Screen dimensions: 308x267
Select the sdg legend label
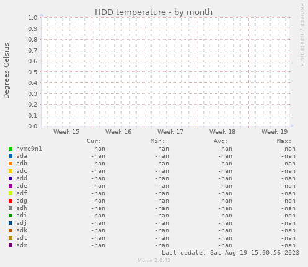(x=22, y=201)
